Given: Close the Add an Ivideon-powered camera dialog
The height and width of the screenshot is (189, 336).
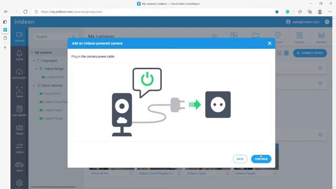Looking at the screenshot, I should point(269,43).
